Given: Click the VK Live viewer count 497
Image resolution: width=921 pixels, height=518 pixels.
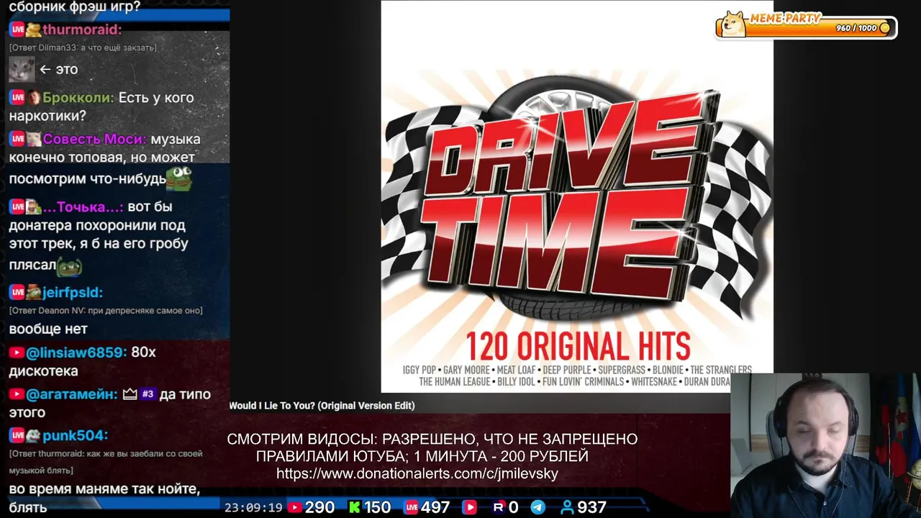Looking at the screenshot, I should click(435, 508).
